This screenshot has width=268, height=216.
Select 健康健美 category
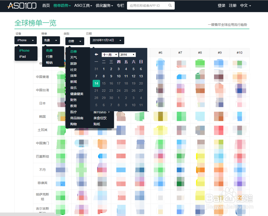[x=77, y=94]
